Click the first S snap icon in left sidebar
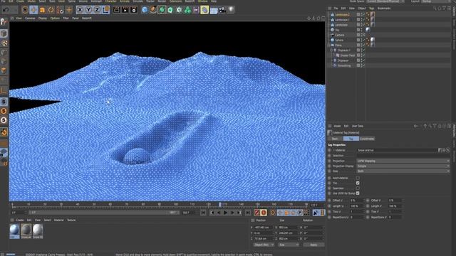 click(4, 102)
